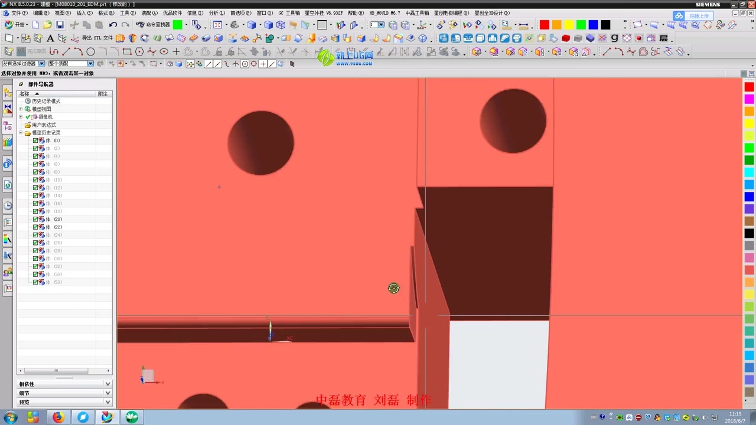Viewport: 756px width, 425px height.
Task: Uncheck body 体 (30) in history
Action: pyautogui.click(x=35, y=259)
